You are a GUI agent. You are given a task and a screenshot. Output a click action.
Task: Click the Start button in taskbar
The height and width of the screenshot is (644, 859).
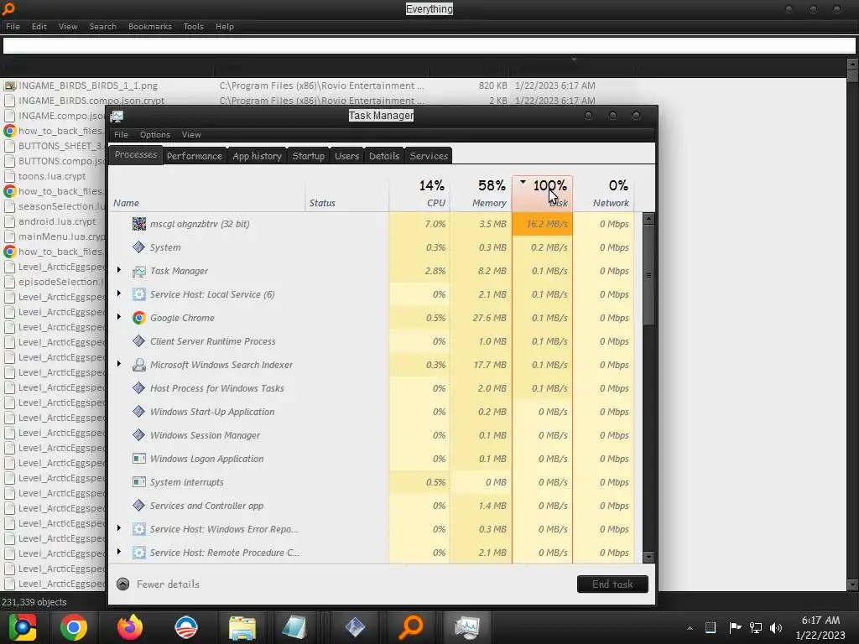[22, 627]
